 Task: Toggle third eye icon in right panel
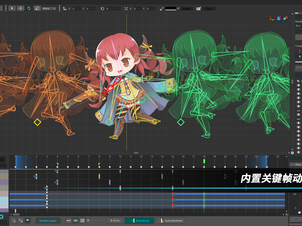[x=299, y=90]
